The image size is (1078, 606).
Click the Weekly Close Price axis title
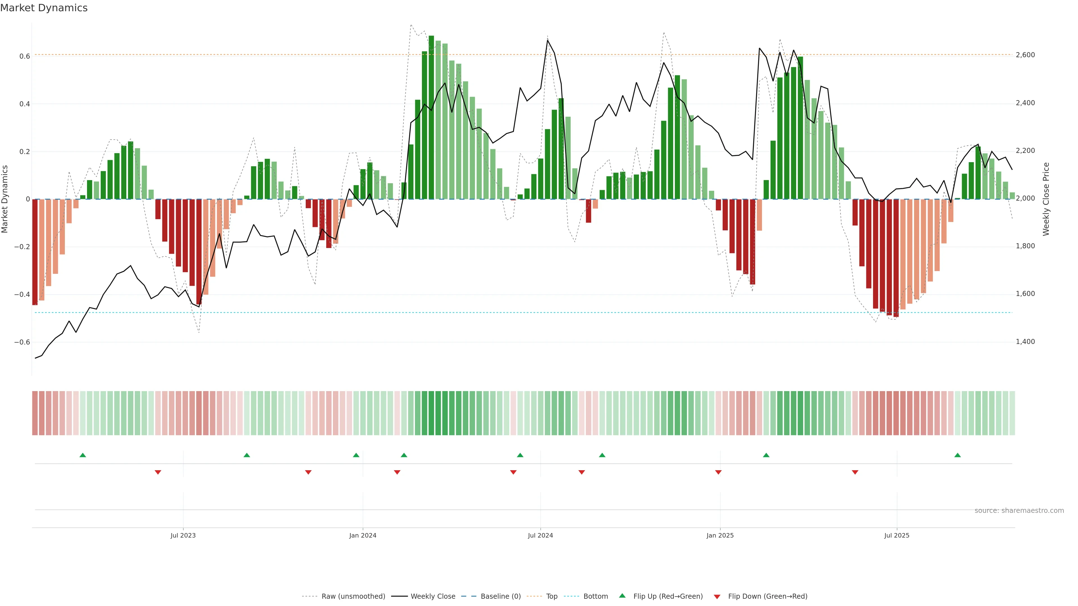pyautogui.click(x=1046, y=199)
